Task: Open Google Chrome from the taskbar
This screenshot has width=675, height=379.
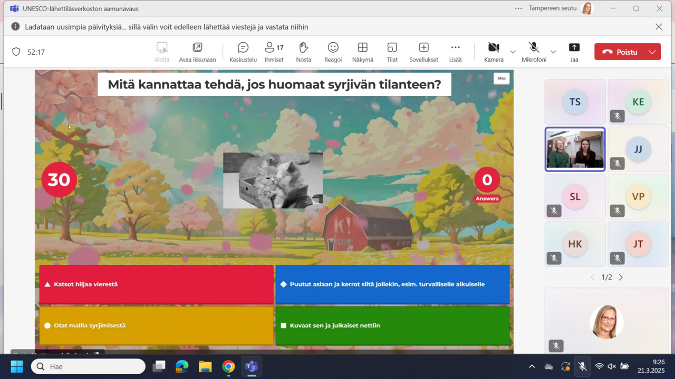Action: pos(228,366)
